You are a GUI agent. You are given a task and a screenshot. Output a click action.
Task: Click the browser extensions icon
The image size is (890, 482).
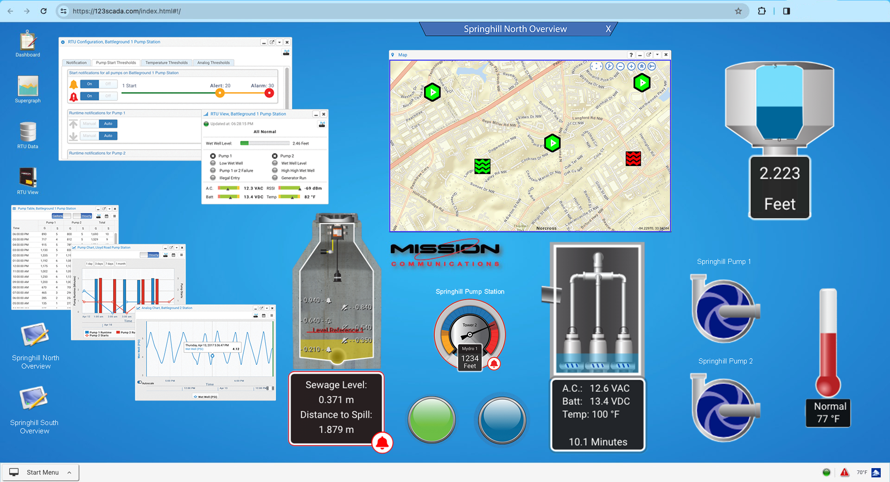[x=762, y=11]
